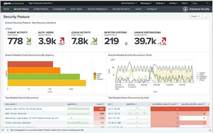Image resolution: width=213 pixels, height=133 pixels.
Task: Click the medium legend yellow swatch
Action: click(95, 79)
